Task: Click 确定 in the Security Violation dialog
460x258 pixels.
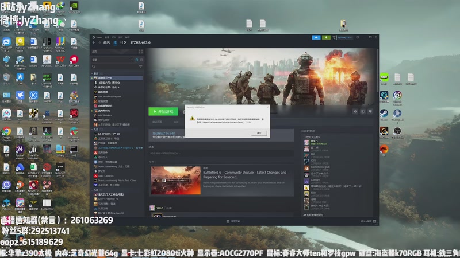Action: tap(259, 133)
